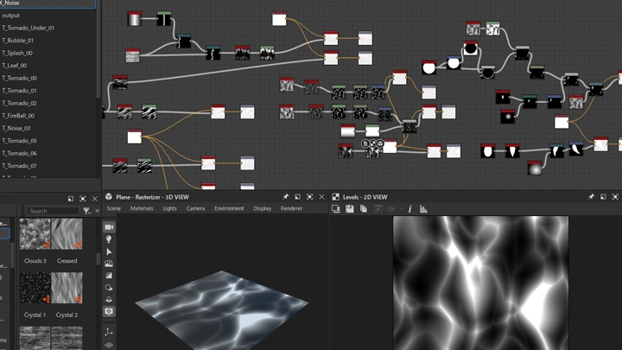622x350 pixels.
Task: Select the Creased library thumbnail
Action: pyautogui.click(x=67, y=234)
